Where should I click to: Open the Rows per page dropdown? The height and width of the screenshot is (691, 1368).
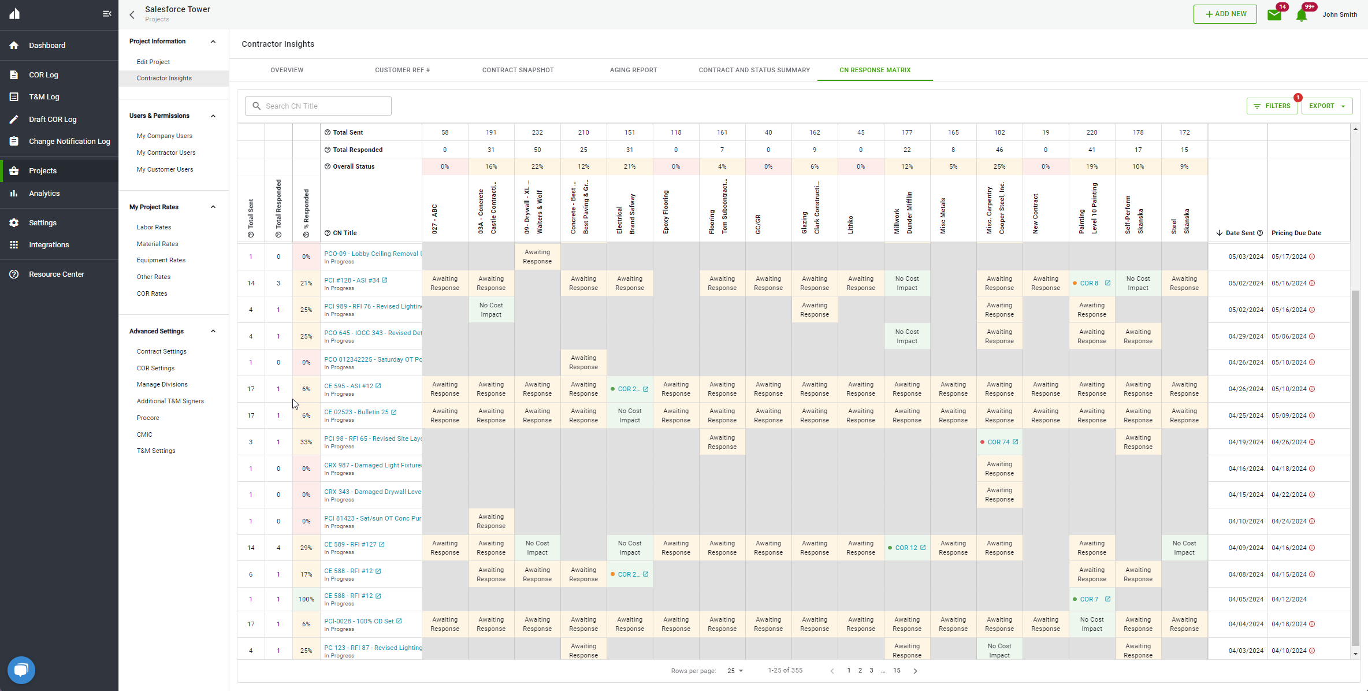(x=734, y=671)
